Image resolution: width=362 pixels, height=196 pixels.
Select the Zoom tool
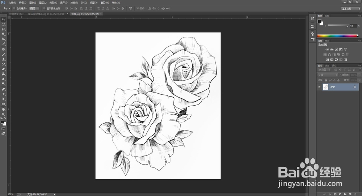(x=3, y=114)
